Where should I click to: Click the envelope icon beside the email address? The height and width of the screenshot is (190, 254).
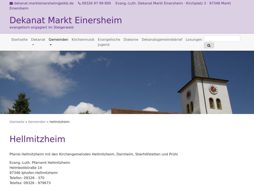point(11,4)
